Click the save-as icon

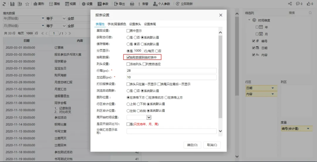[20, 4]
